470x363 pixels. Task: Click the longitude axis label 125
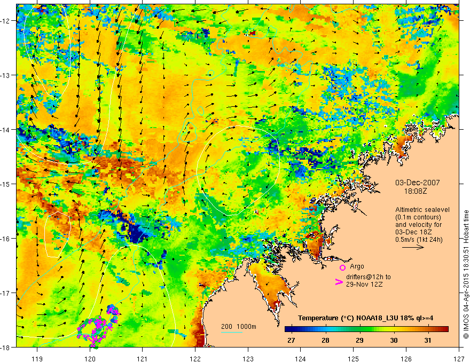tap(354, 359)
